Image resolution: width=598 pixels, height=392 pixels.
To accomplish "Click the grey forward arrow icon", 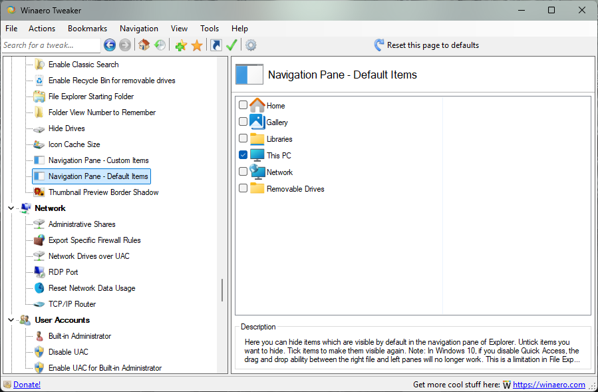I will pos(124,45).
